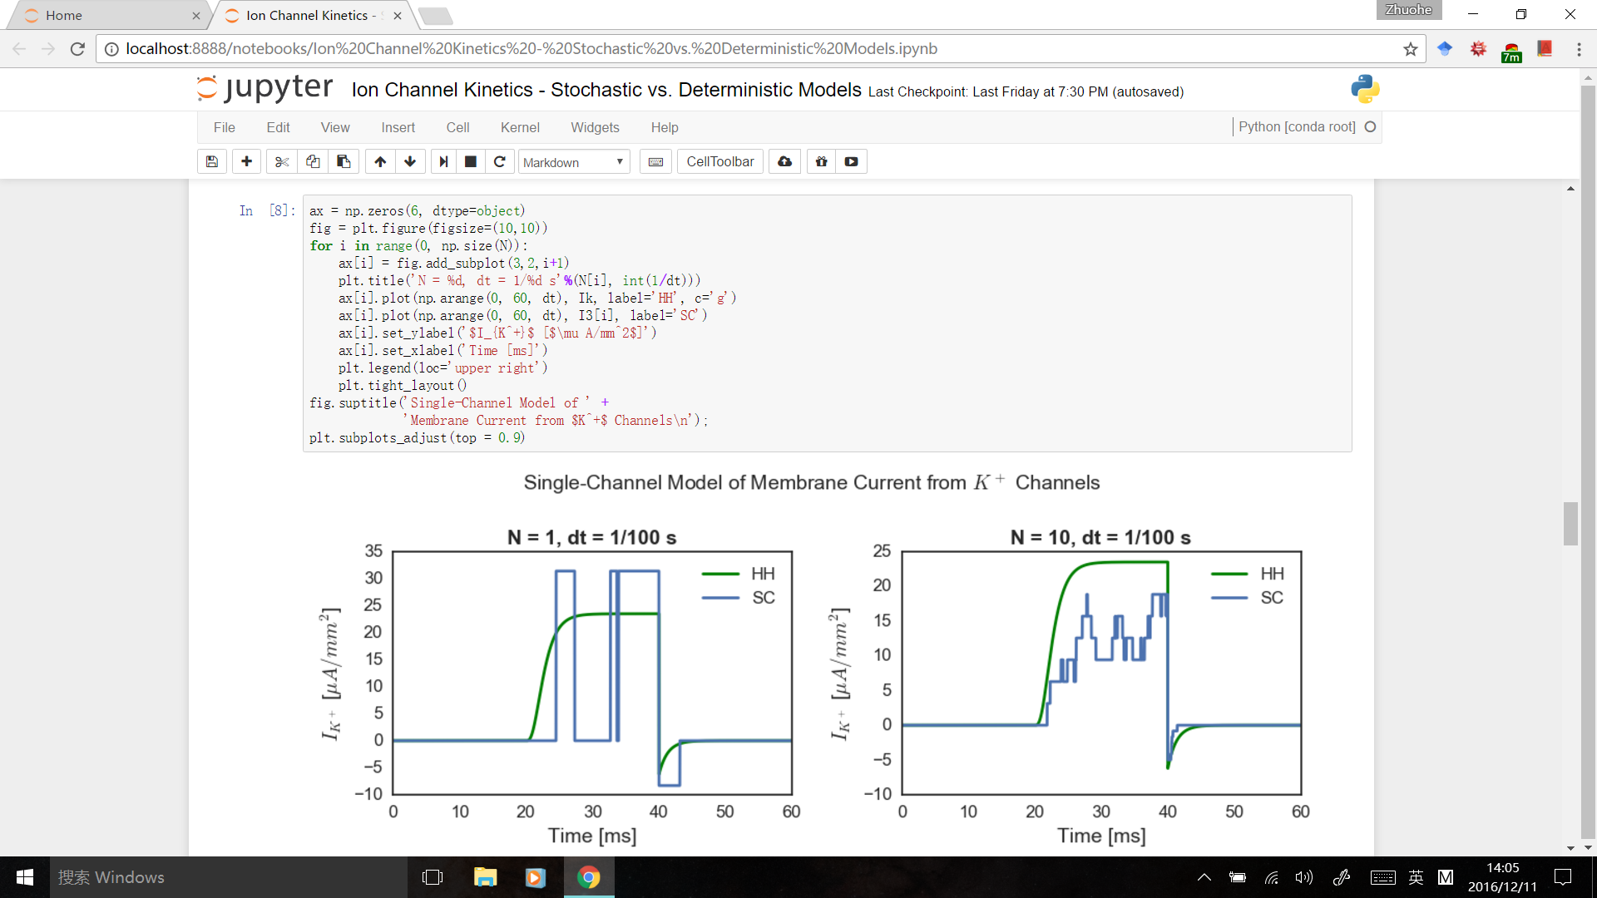The width and height of the screenshot is (1597, 898).
Task: Click the 7m timer extension icon
Action: [x=1511, y=52]
